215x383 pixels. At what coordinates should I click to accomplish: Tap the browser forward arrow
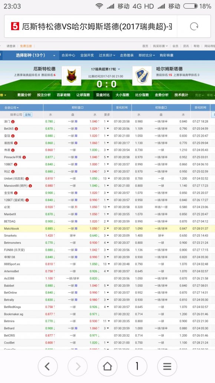pos(77,366)
